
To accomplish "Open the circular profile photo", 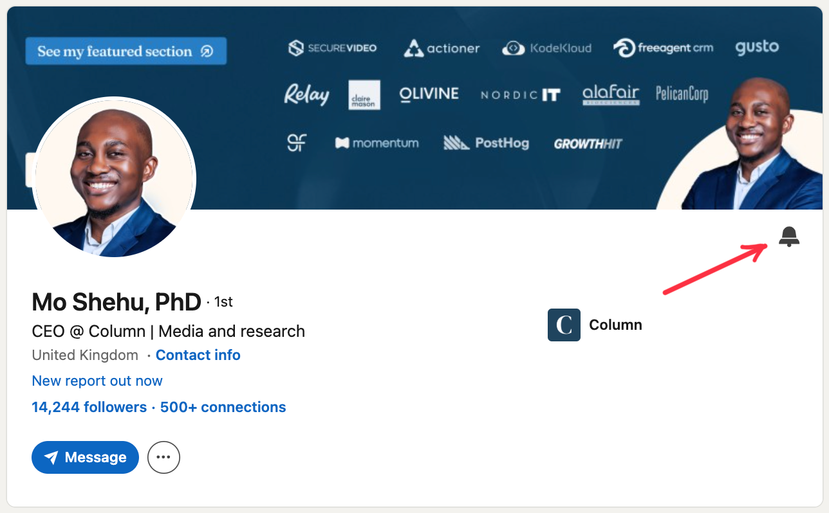I will tap(114, 178).
